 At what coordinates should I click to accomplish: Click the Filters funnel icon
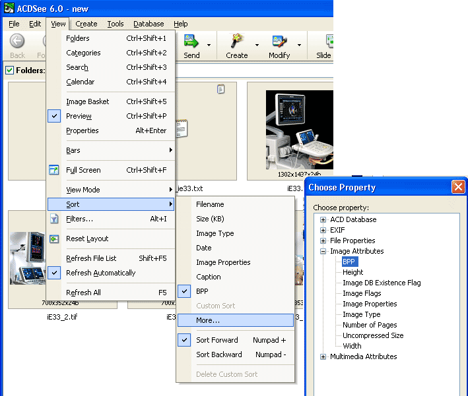tap(54, 219)
